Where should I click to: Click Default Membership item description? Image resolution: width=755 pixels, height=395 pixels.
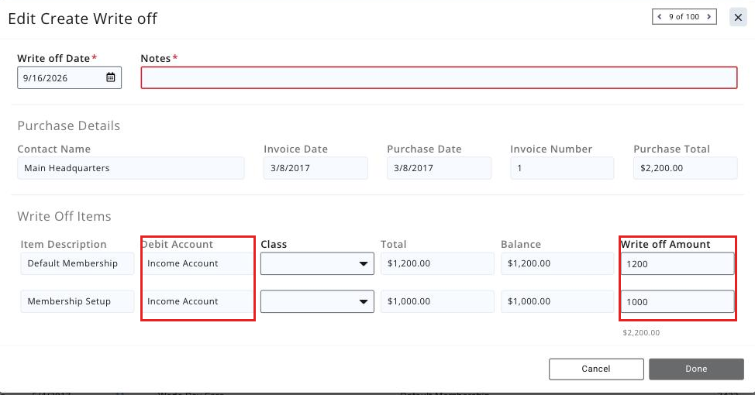77,263
